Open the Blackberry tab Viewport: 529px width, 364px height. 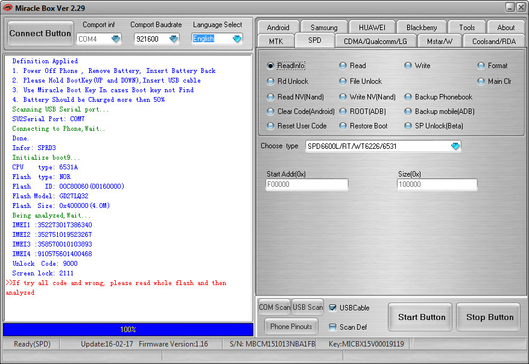(x=422, y=27)
